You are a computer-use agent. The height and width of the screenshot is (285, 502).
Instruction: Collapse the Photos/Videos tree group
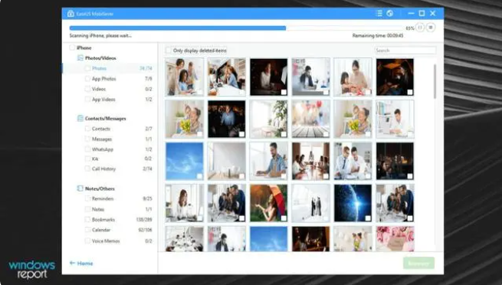click(100, 58)
